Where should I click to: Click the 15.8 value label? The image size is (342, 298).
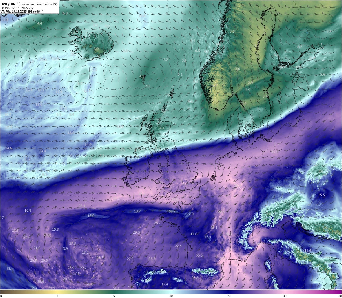pos(55,230)
